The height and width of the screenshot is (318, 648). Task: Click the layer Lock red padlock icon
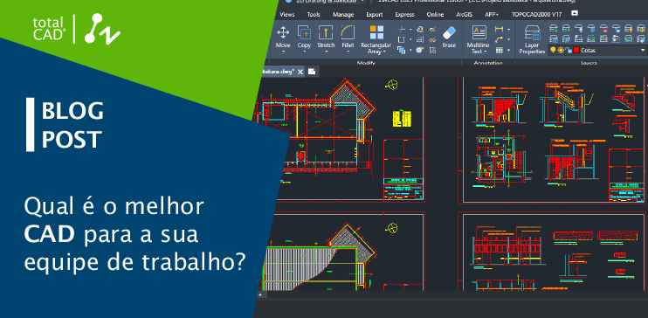coord(604,29)
